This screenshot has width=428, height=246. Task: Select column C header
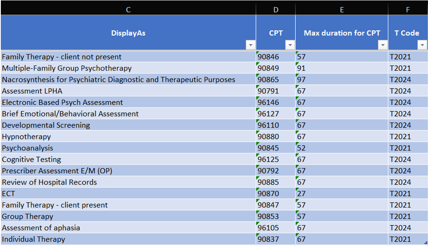click(128, 10)
